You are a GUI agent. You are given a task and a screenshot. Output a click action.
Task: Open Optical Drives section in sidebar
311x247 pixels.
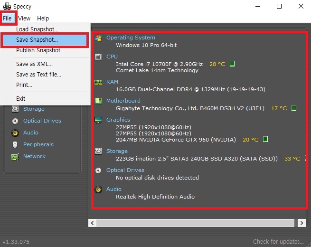tap(42, 121)
